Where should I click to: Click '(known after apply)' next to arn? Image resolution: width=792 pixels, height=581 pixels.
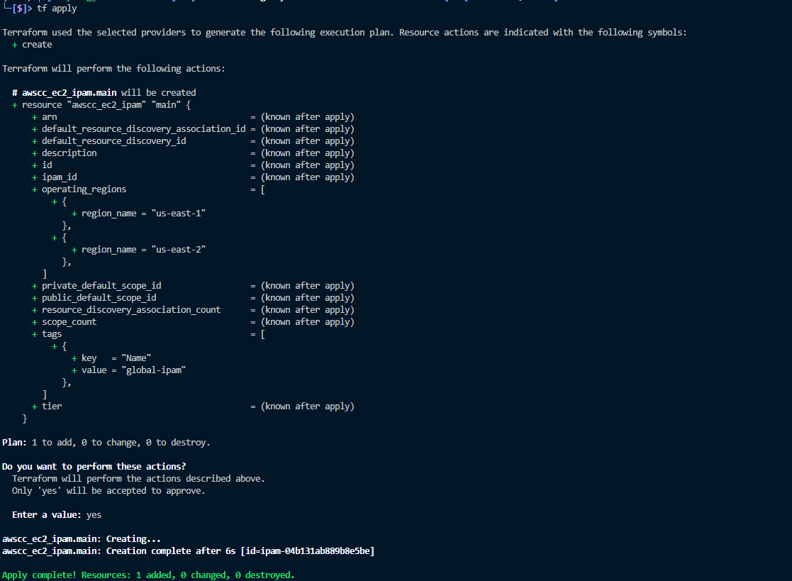308,117
